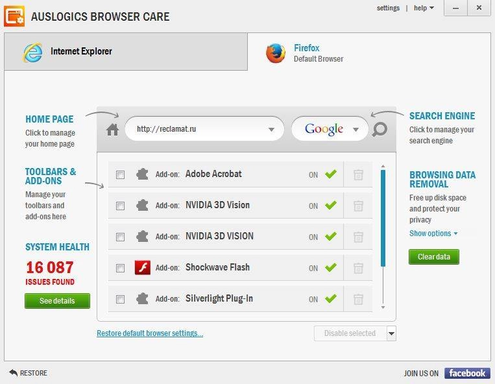Expand Show options under Browsing Data Removal

433,233
